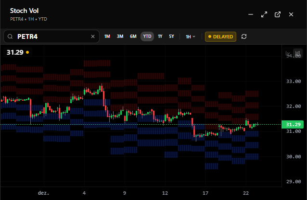Close the Stoch Vol widget
Viewport: 307px width, 200px height.
pos(291,15)
